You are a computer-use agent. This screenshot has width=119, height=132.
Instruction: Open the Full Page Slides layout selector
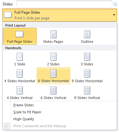point(59,15)
